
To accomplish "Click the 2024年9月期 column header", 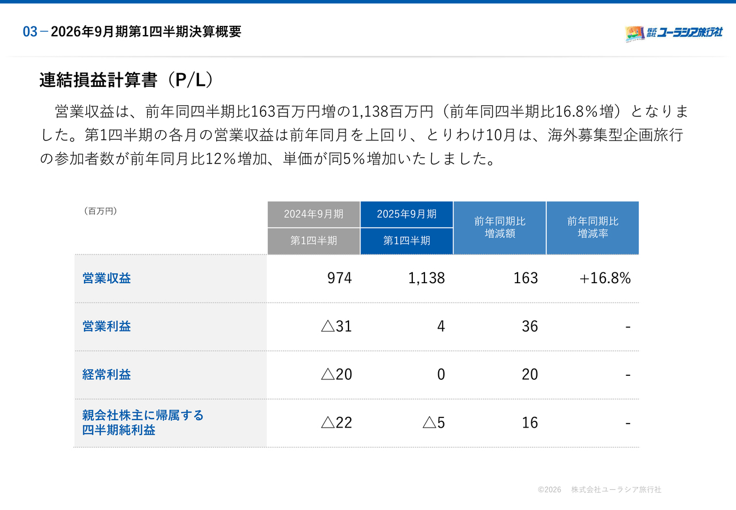I will [313, 214].
